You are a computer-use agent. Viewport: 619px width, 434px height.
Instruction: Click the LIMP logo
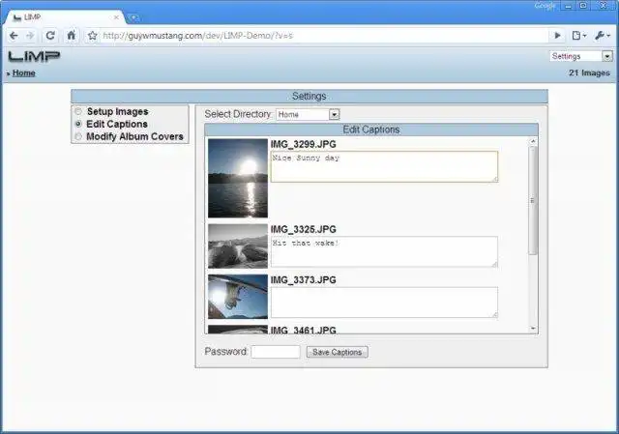coord(34,56)
